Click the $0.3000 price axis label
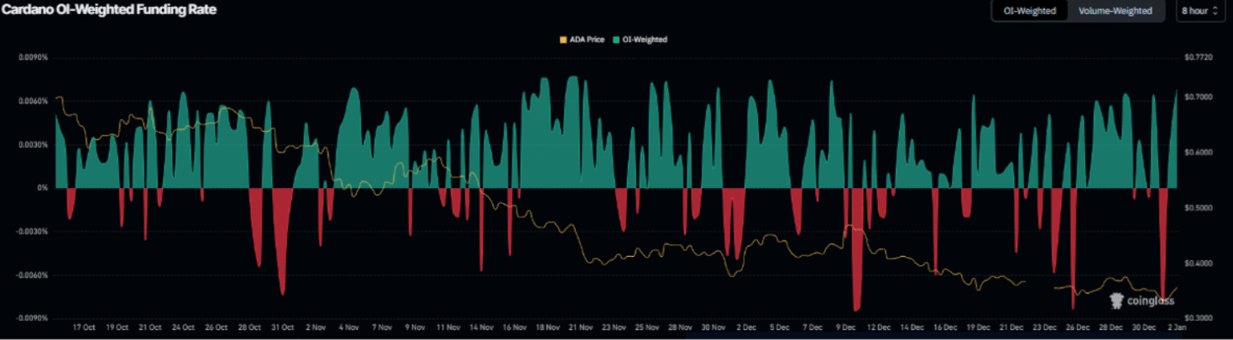This screenshot has height=340, width=1233. click(1197, 318)
